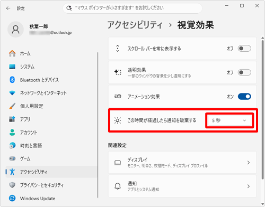Select システム in the sidebar
The height and width of the screenshot is (207, 265).
(x=51, y=67)
